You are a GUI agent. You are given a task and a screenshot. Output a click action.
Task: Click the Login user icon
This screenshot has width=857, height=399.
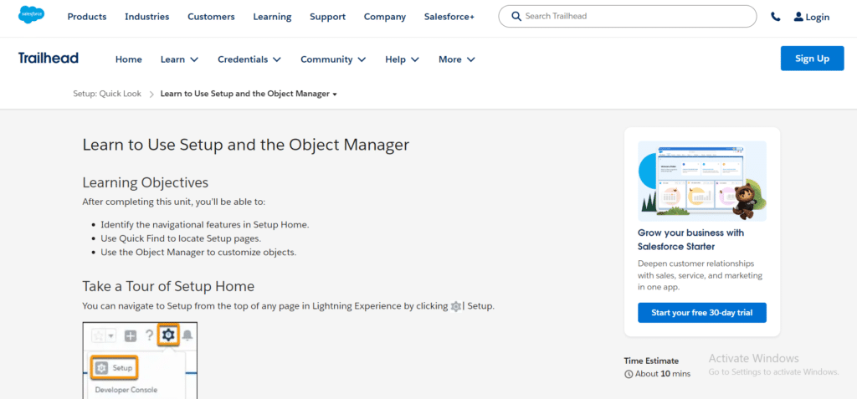point(798,17)
